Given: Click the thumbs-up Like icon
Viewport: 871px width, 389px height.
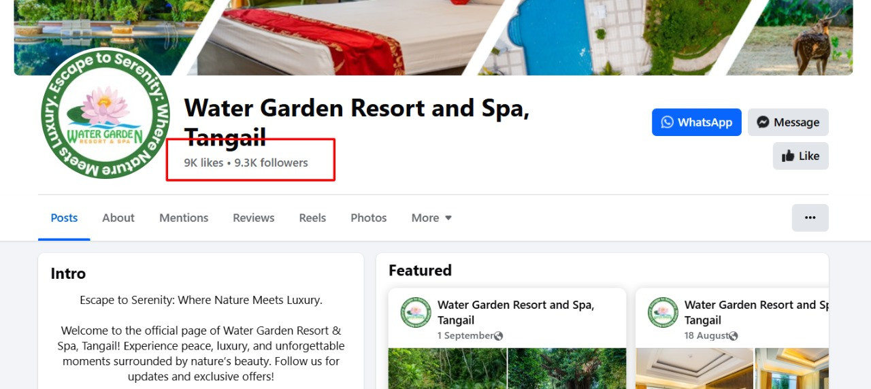Looking at the screenshot, I should point(788,156).
